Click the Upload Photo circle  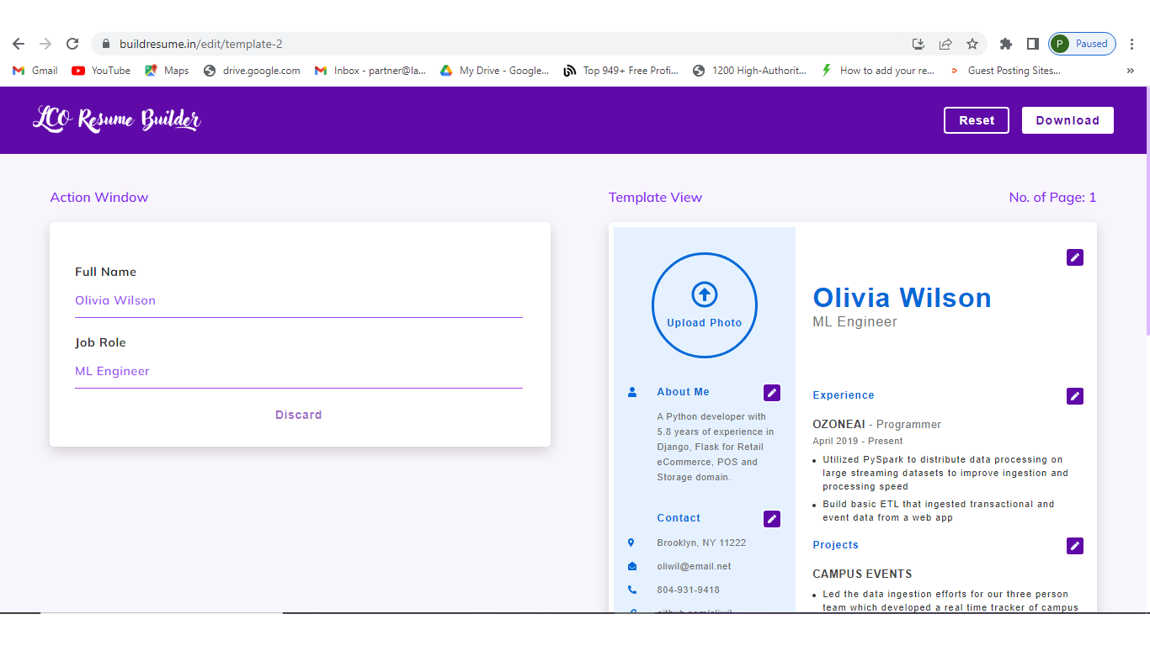(704, 305)
